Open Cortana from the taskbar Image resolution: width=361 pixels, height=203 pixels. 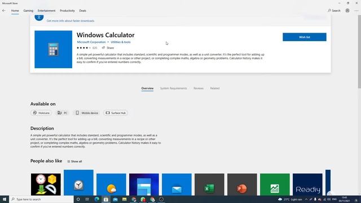(78, 199)
